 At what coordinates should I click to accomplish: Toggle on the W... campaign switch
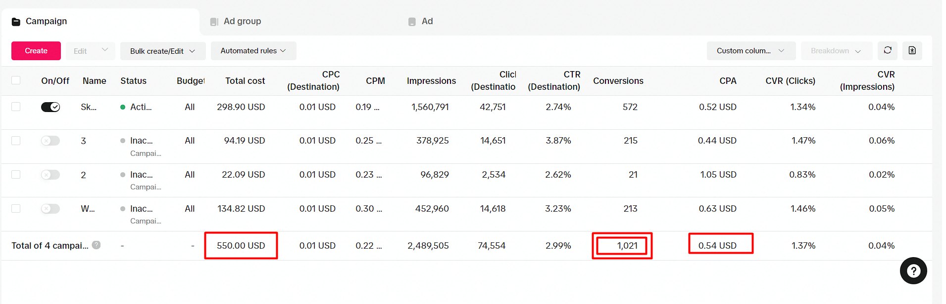tap(50, 209)
